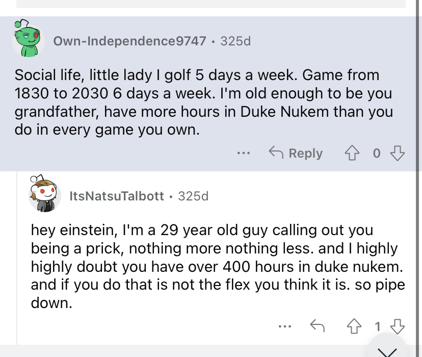Open ItsNatsuTalbott user profile link

point(117,196)
